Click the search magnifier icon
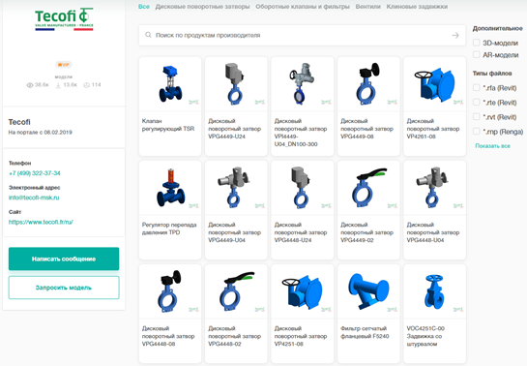Viewport: 527px width, 366px height. (148, 35)
